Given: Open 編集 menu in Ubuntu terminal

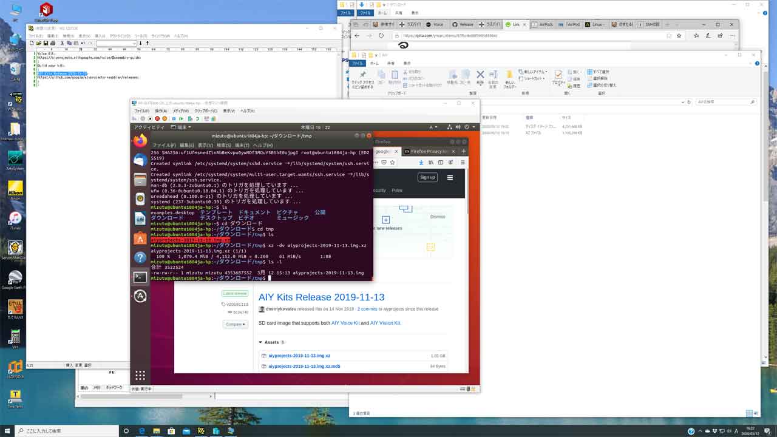Looking at the screenshot, I should pyautogui.click(x=187, y=146).
